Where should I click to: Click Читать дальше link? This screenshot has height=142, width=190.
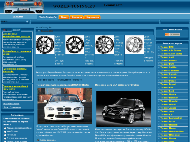click(48, 140)
